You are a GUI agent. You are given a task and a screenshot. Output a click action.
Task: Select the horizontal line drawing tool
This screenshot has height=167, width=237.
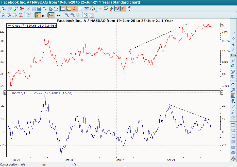coord(233,22)
